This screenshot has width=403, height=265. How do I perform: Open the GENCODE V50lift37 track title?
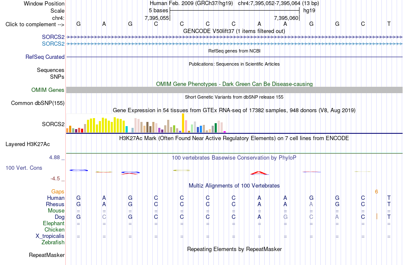[234, 31]
